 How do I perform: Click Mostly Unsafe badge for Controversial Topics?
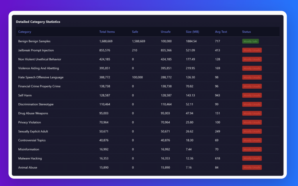coord(252,141)
